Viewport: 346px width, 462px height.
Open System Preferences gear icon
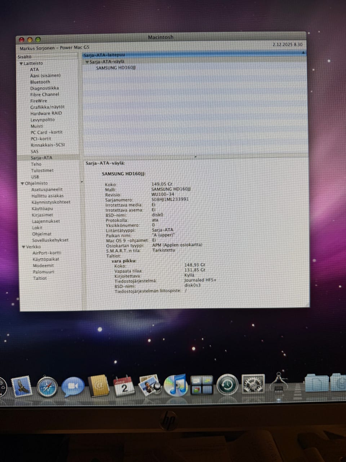[x=253, y=384]
